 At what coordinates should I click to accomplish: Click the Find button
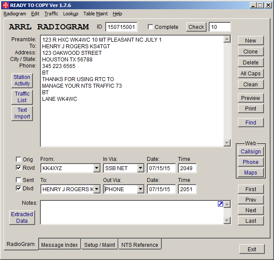click(251, 123)
